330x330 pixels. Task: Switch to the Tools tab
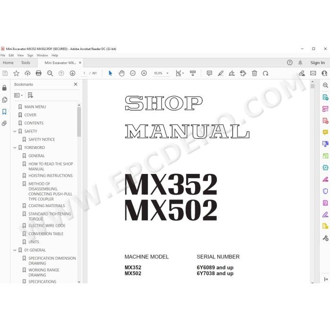(25, 63)
